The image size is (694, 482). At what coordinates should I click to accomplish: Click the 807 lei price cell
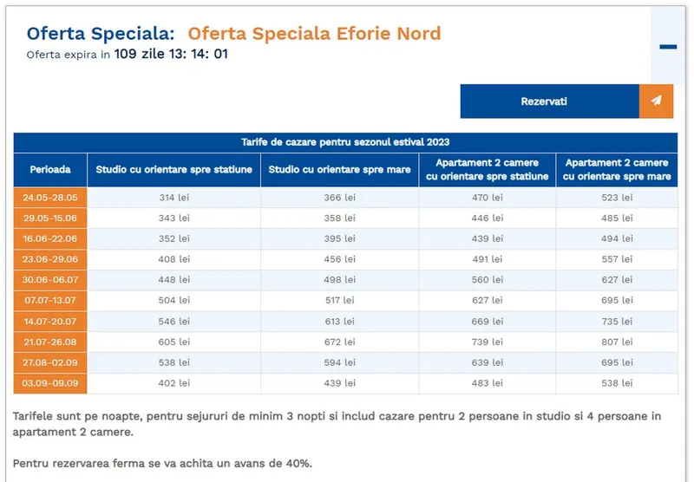pos(617,342)
